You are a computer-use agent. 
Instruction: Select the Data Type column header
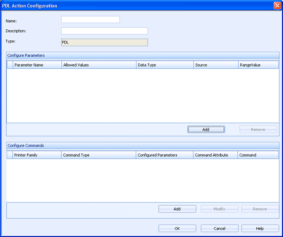[165, 65]
